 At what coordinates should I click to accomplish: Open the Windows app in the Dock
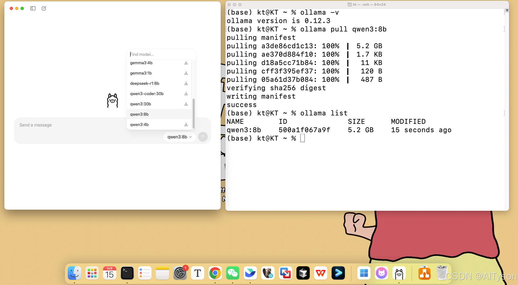tap(364, 273)
